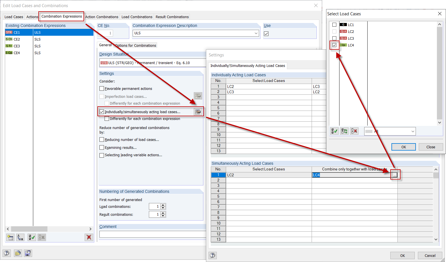The height and width of the screenshot is (262, 446).
Task: Click the G category icon of LC1
Action: 343,25
